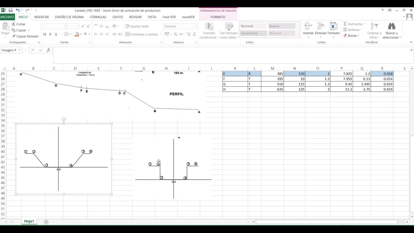Decrease font size with smaller A icon
414x233 pixels.
tap(88, 26)
